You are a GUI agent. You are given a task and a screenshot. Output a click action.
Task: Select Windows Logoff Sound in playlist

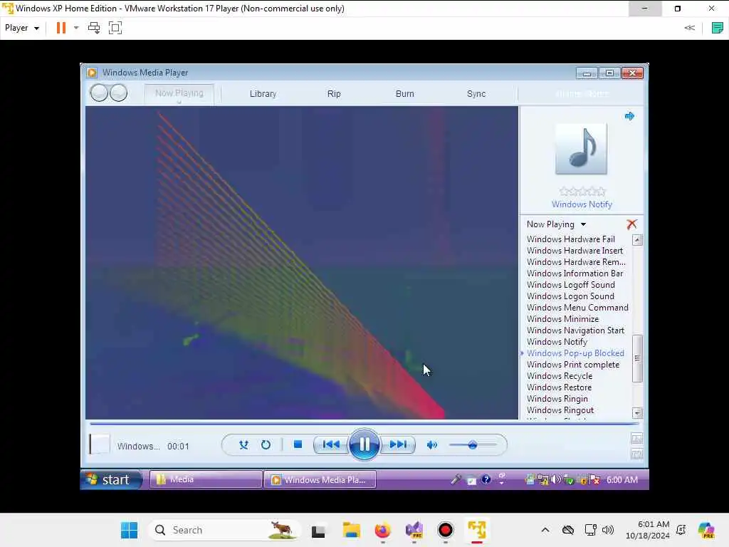(x=570, y=285)
